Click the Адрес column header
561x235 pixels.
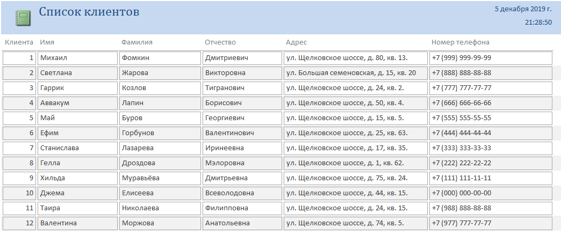(296, 42)
